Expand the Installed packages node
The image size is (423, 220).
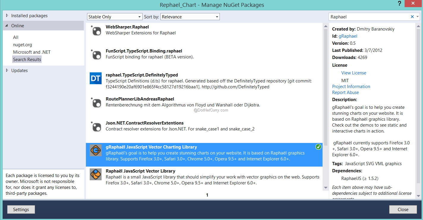[x=7, y=15]
